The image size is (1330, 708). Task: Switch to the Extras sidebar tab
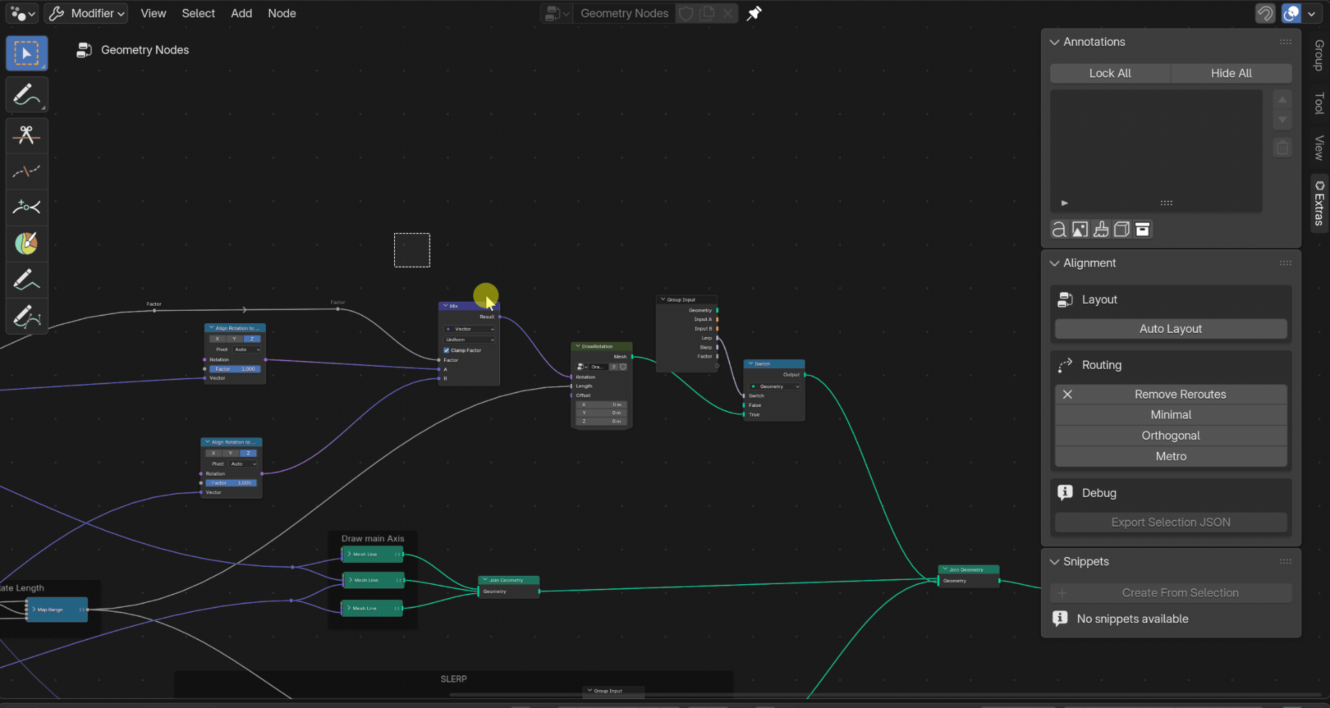(x=1319, y=203)
